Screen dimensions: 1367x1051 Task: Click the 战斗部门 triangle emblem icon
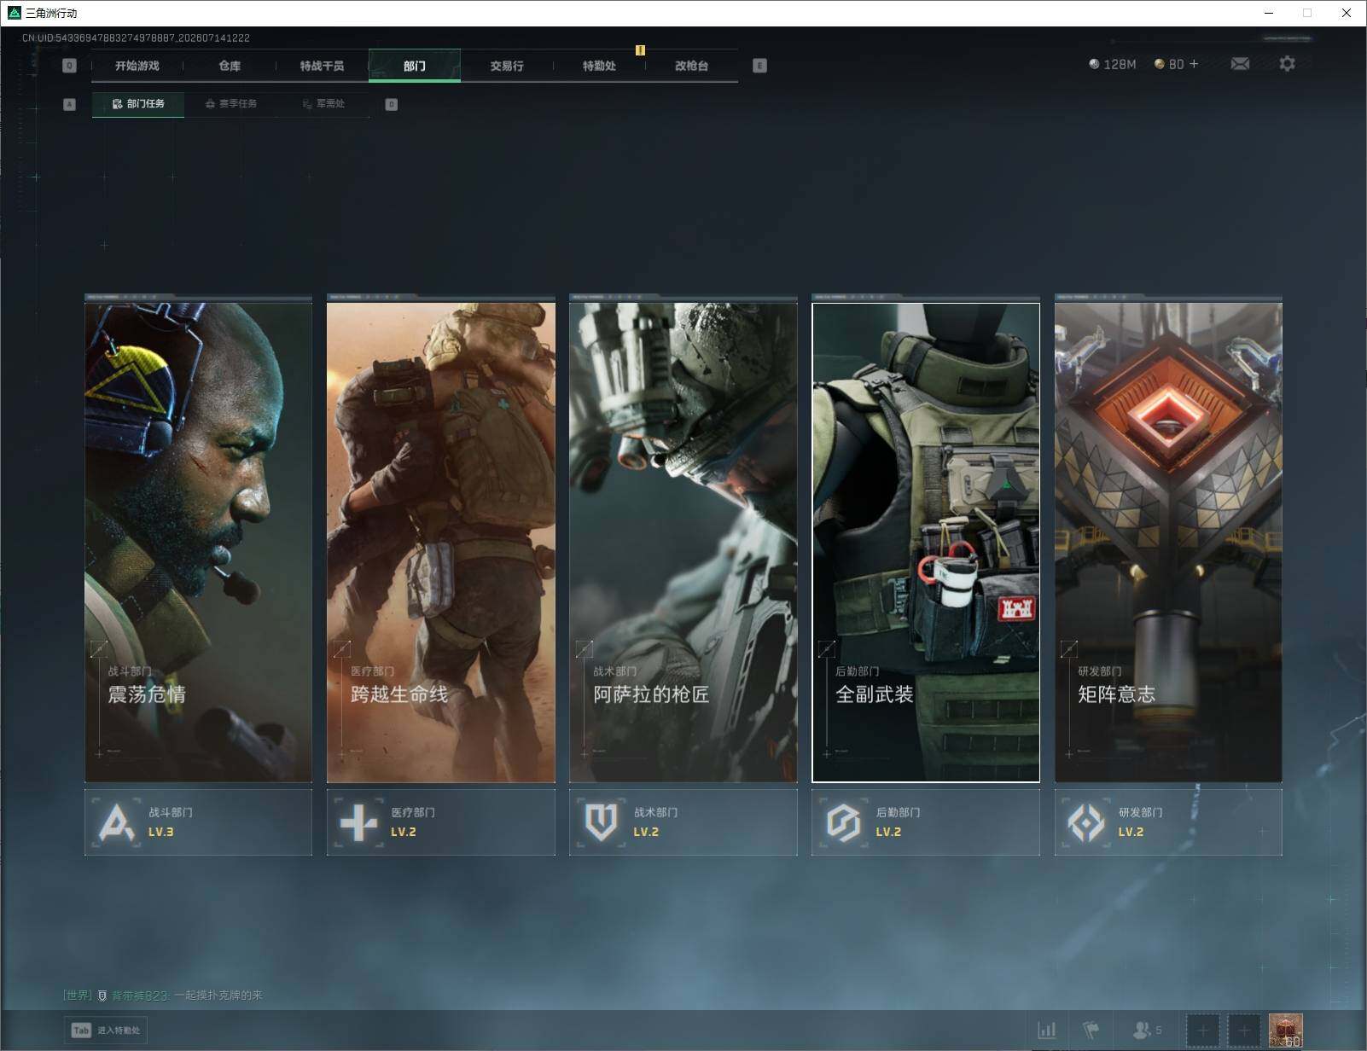(117, 822)
